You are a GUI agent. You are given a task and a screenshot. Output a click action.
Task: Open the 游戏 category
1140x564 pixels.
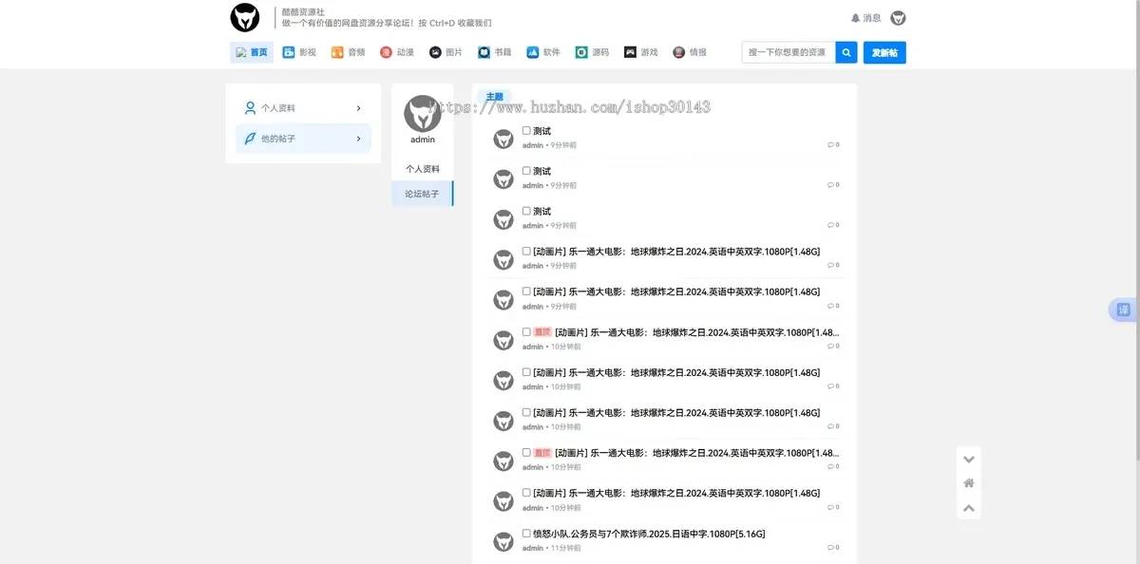tap(641, 52)
